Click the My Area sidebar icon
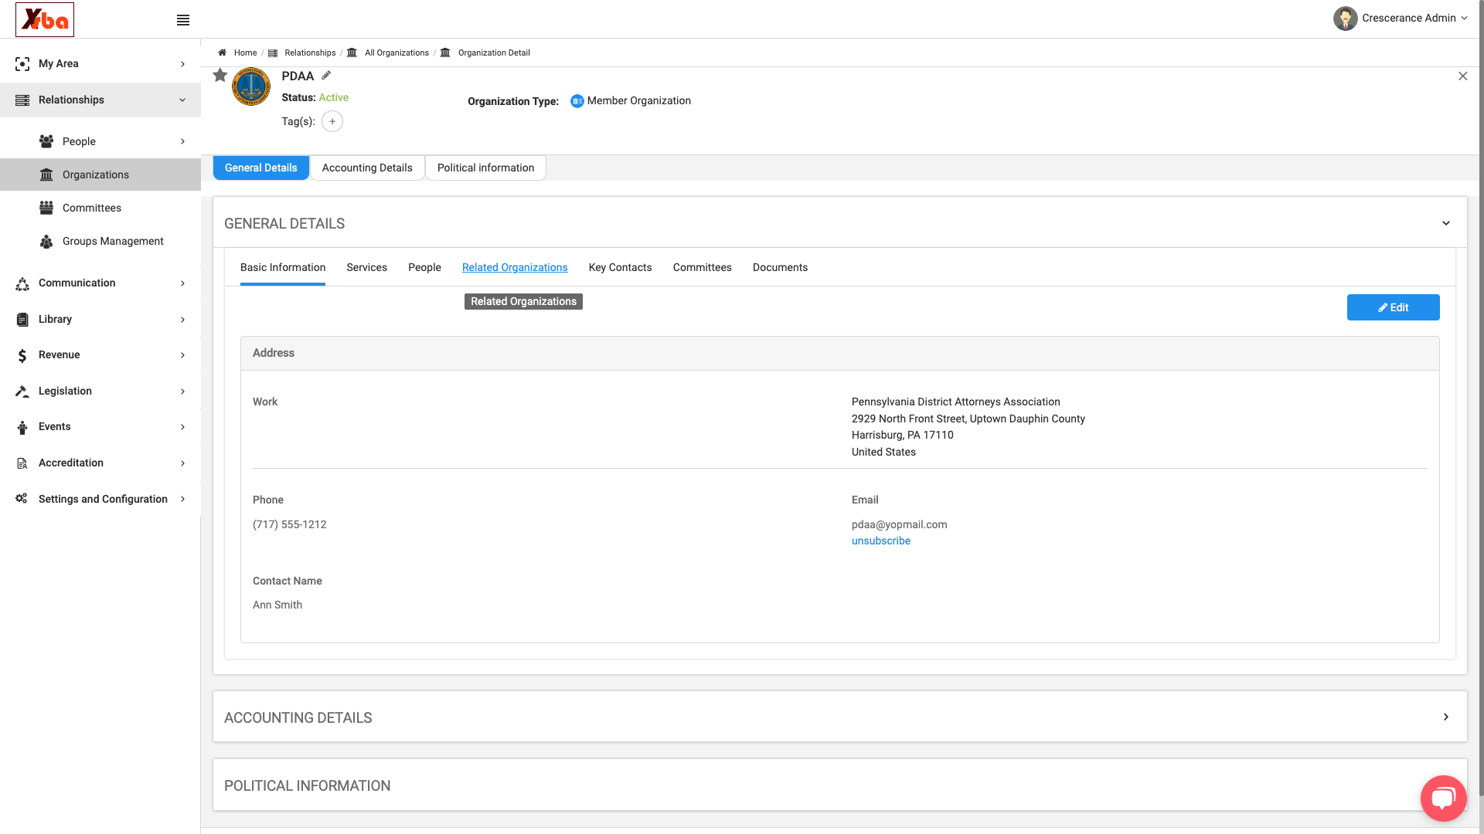This screenshot has height=834, width=1484. coord(22,64)
